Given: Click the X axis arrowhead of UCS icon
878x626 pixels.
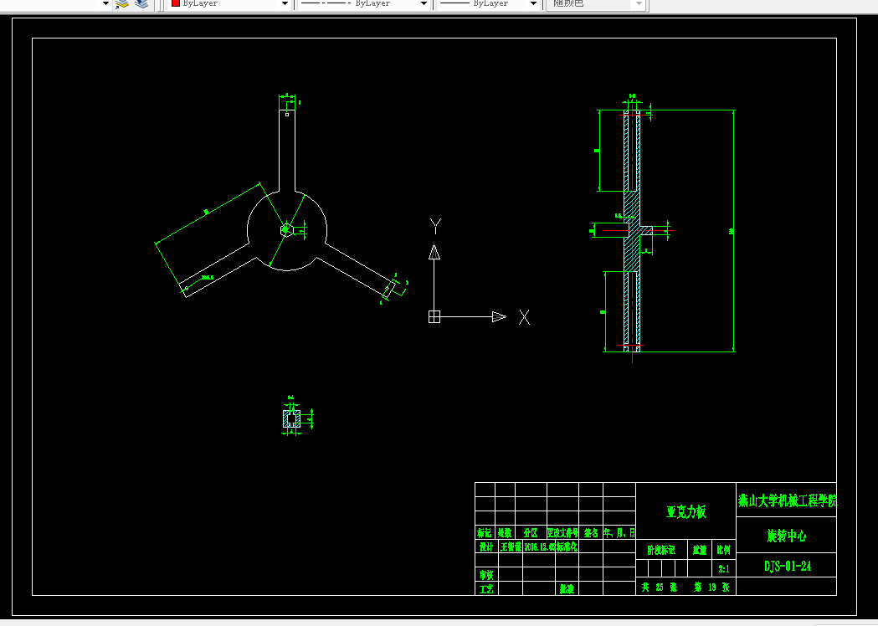Looking at the screenshot, I should point(499,317).
